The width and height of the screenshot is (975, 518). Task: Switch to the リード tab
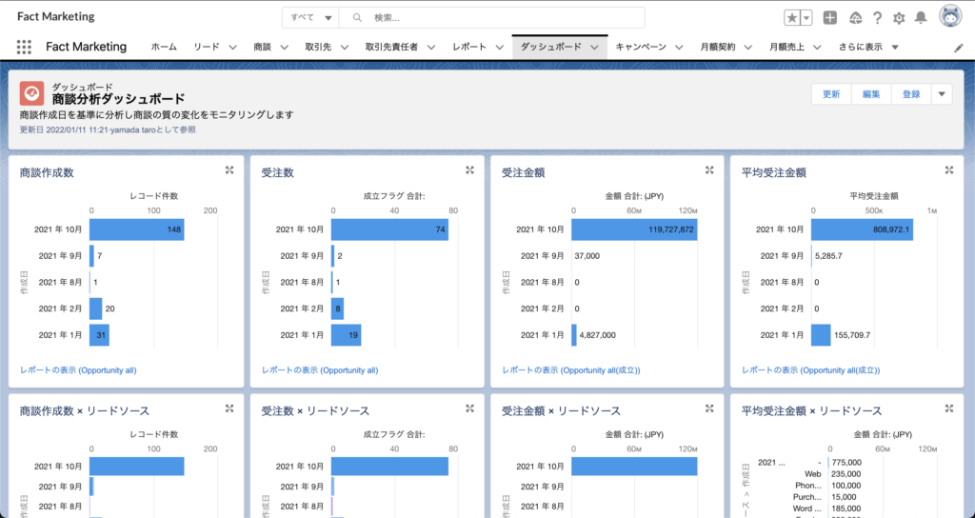tap(207, 47)
